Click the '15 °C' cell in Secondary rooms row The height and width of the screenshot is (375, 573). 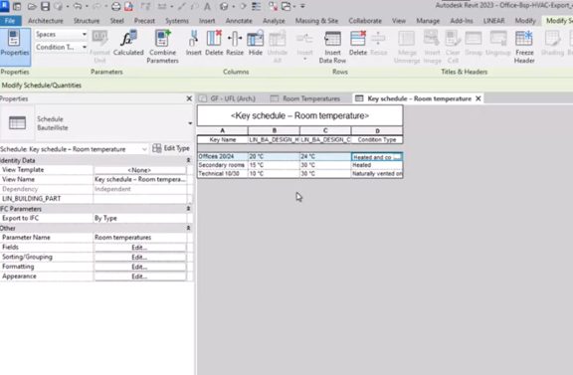coord(274,165)
